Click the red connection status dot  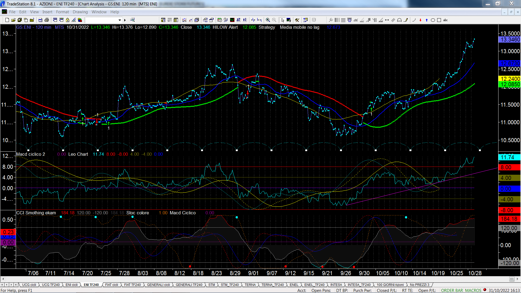[x=485, y=290]
